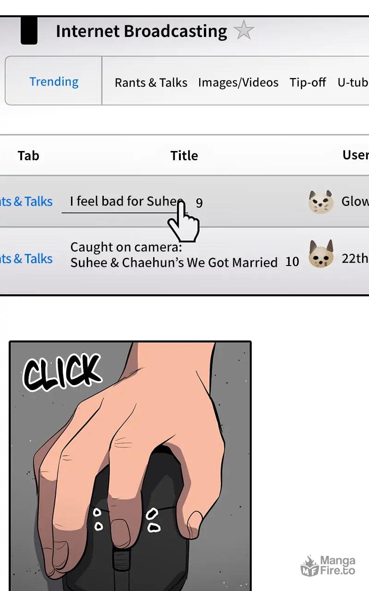Sort by the Tab column header
The image size is (369, 591).
point(29,156)
